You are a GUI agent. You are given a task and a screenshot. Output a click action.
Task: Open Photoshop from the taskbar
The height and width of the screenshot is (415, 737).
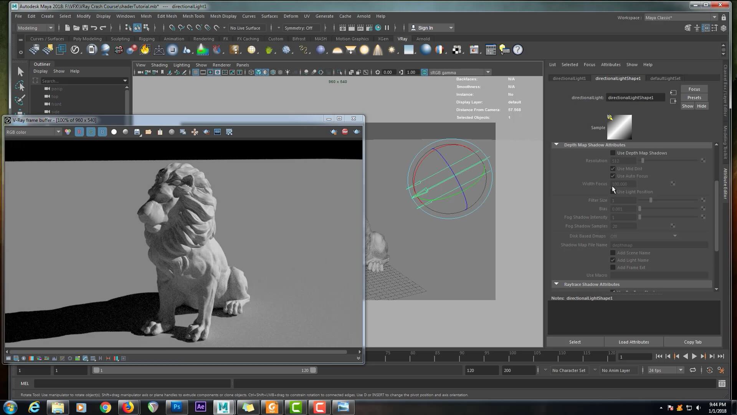click(177, 407)
